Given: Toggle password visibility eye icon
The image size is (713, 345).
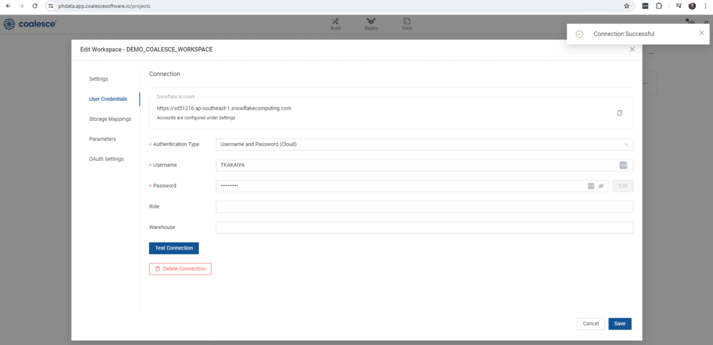Looking at the screenshot, I should tap(601, 186).
